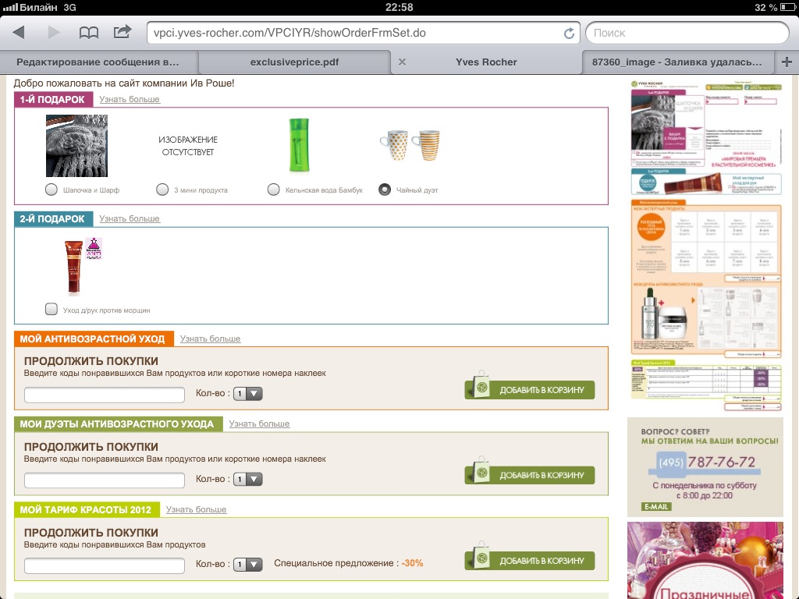Viewport: 799px width, 599px height.
Task: Click the pink flask badge icon
Action: (x=94, y=249)
